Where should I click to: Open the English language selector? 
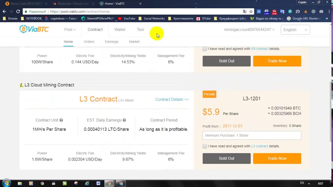coord(295,30)
